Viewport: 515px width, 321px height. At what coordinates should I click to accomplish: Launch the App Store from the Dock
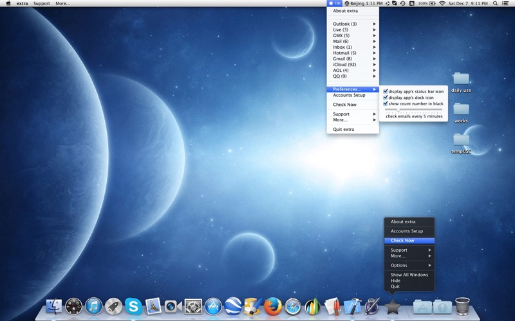pyautogui.click(x=213, y=306)
